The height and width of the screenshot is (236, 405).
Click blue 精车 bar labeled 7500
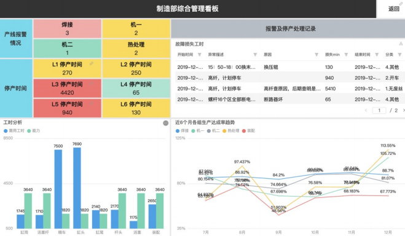[58, 189]
